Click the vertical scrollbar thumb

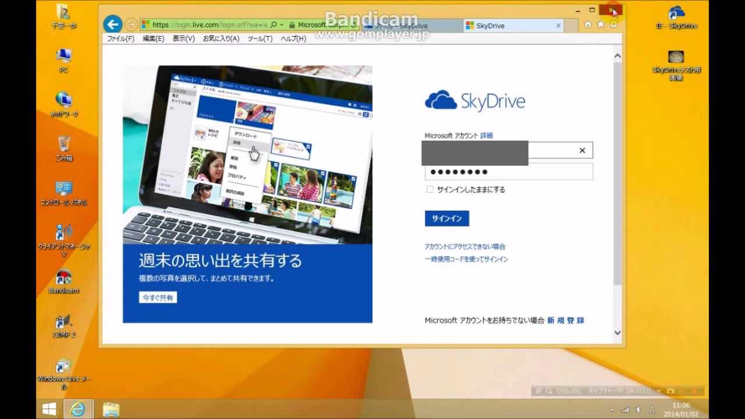pos(618,173)
